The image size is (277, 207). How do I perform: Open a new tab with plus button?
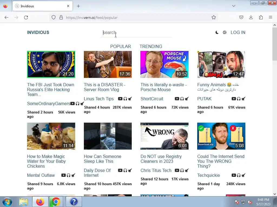click(78, 6)
